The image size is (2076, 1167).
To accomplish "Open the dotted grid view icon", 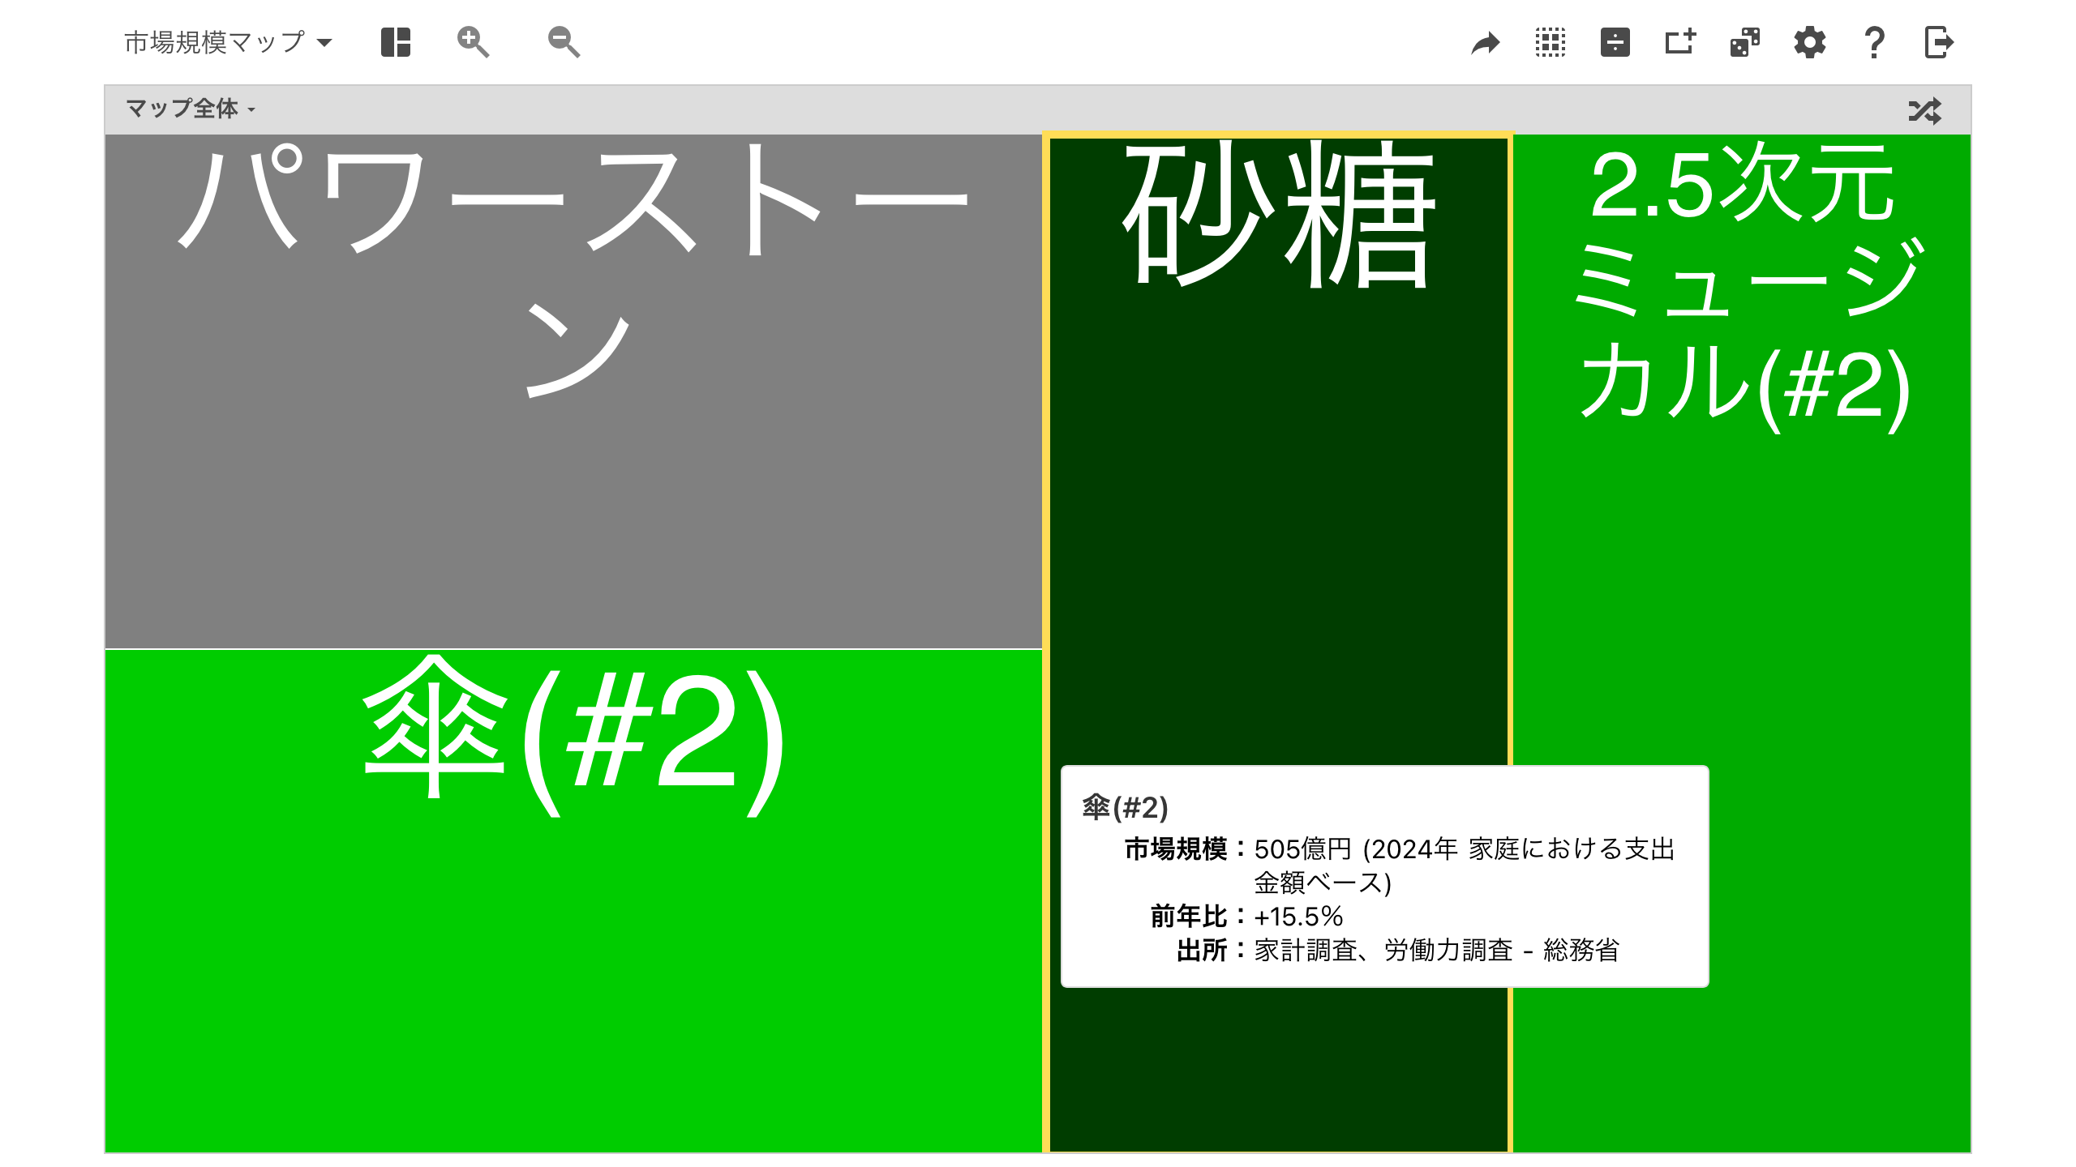I will [1550, 42].
